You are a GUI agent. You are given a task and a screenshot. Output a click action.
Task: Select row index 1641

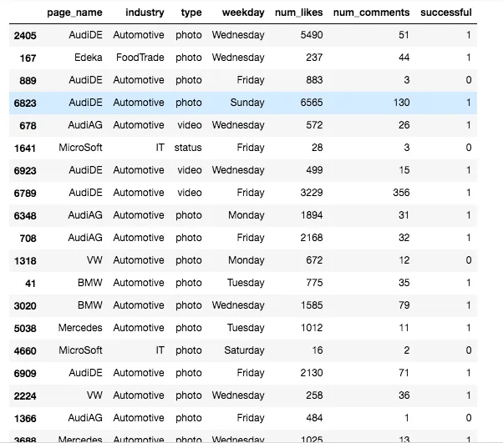click(25, 149)
